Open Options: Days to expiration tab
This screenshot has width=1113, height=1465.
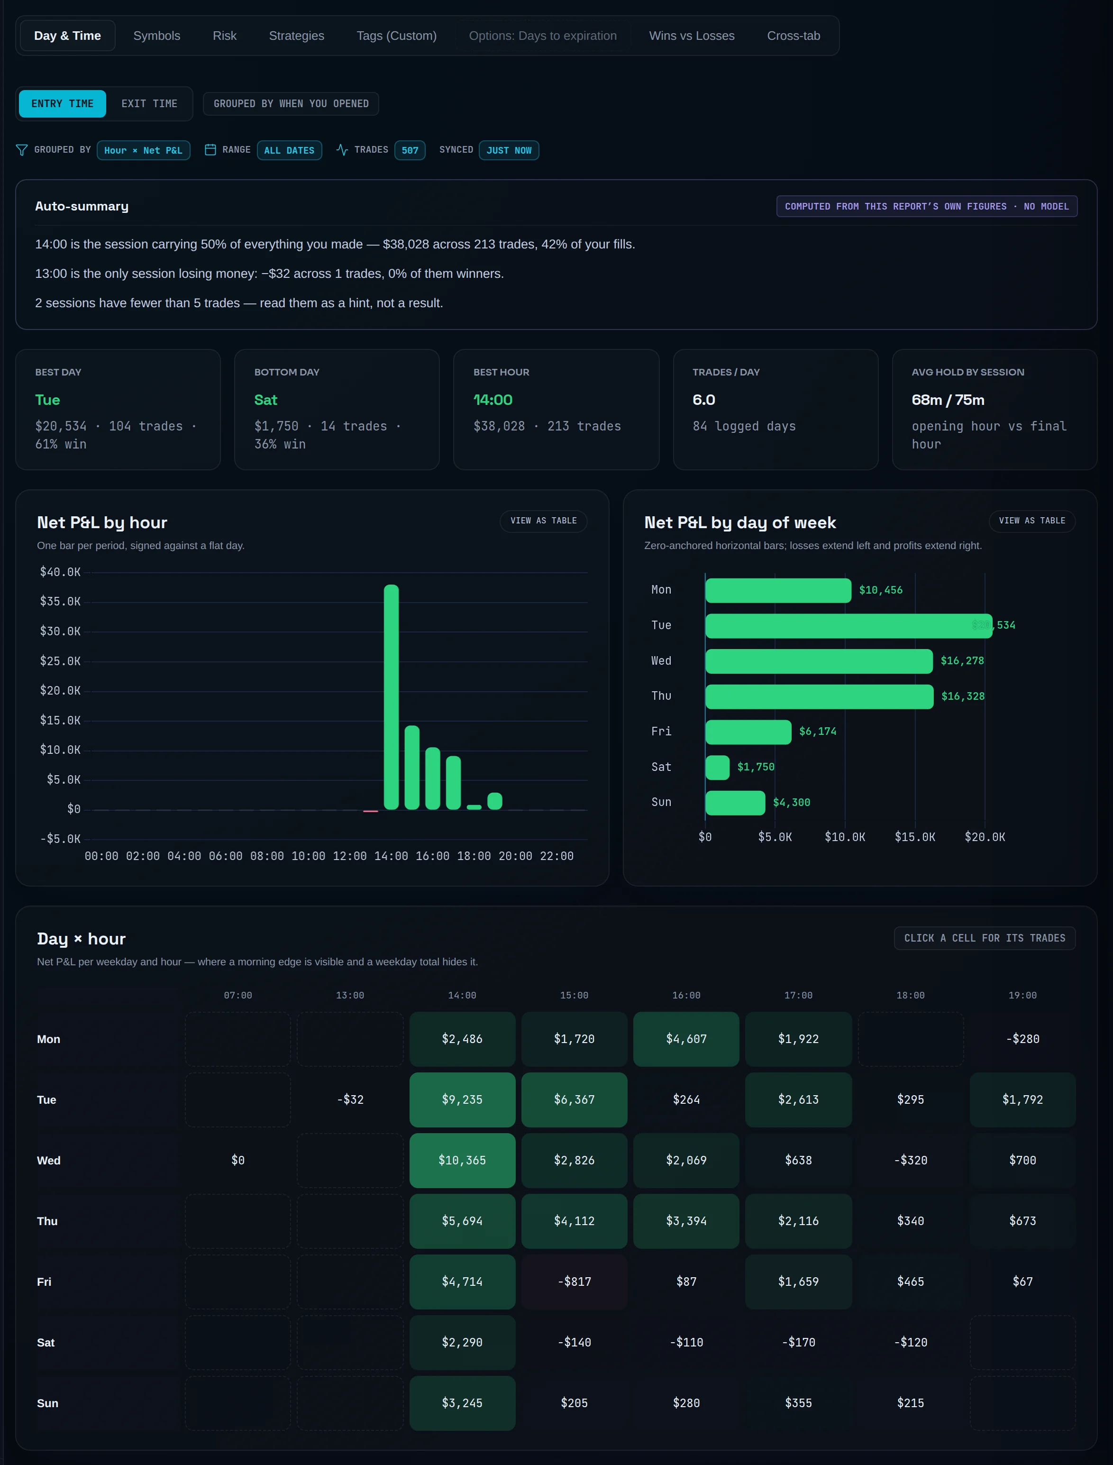click(543, 36)
